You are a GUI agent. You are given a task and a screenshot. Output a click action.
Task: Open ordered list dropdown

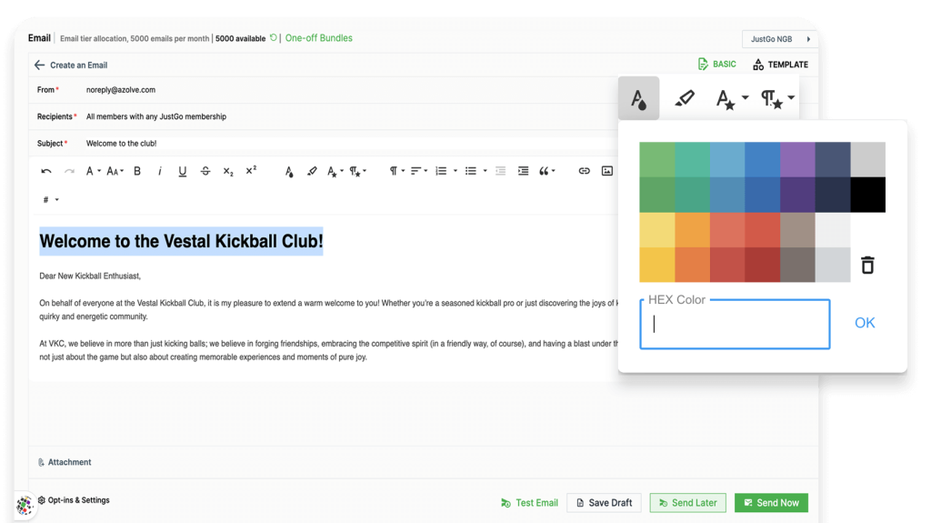pos(445,171)
